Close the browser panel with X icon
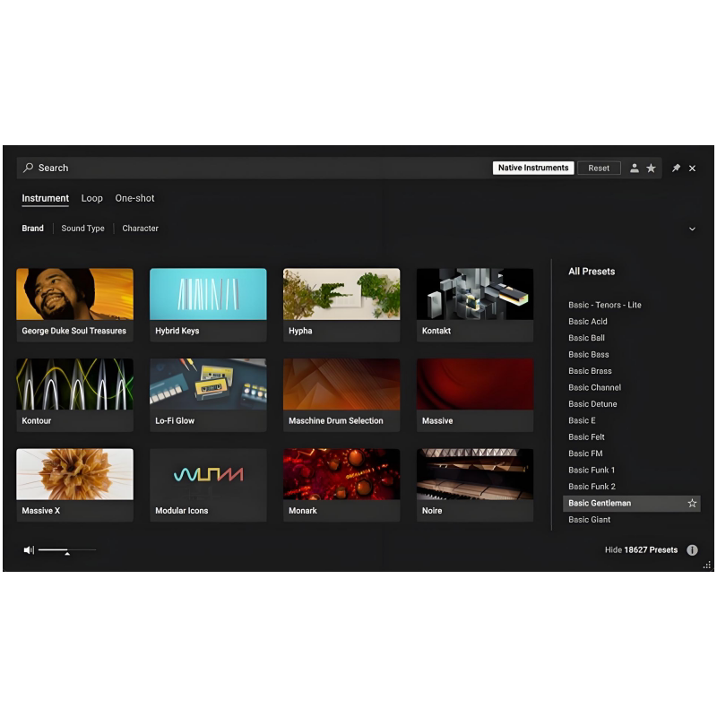 (x=692, y=168)
